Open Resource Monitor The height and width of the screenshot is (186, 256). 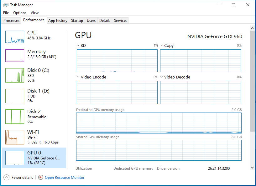[65, 177]
